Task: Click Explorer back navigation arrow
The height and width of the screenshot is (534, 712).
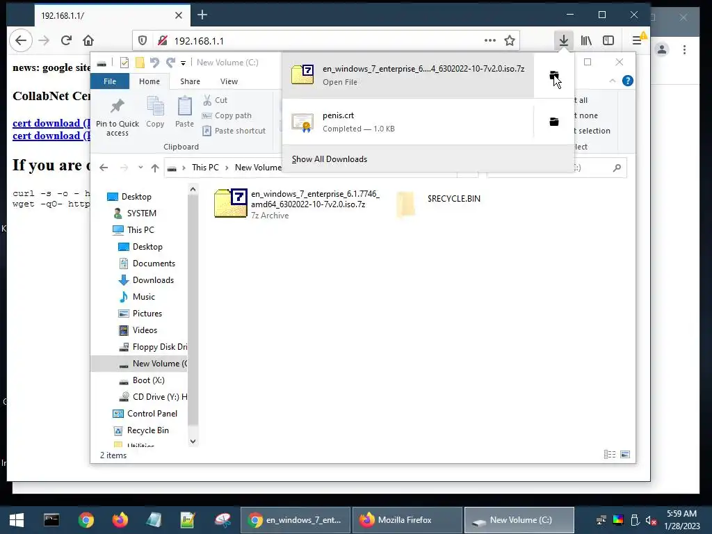Action: tap(104, 168)
